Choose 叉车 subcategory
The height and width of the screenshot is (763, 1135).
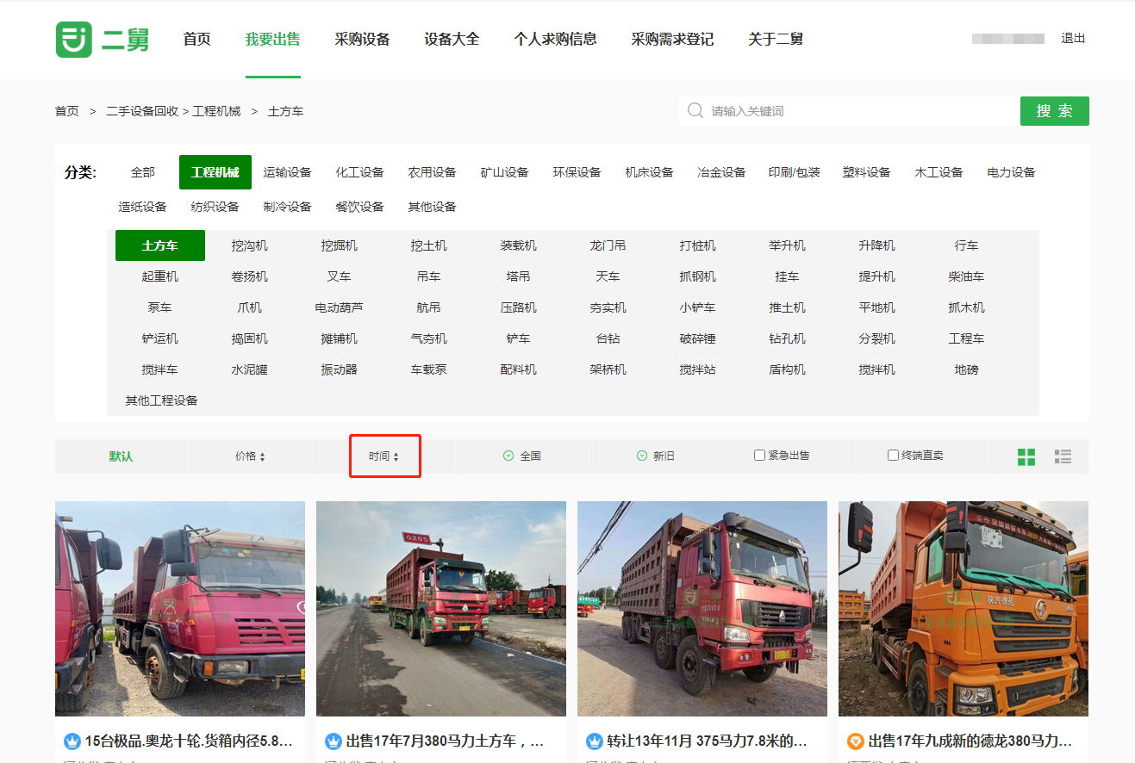[x=340, y=276]
